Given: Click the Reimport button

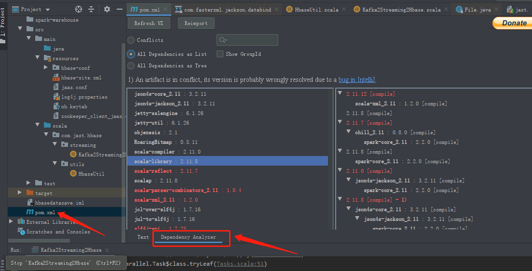Looking at the screenshot, I should 196,24.
